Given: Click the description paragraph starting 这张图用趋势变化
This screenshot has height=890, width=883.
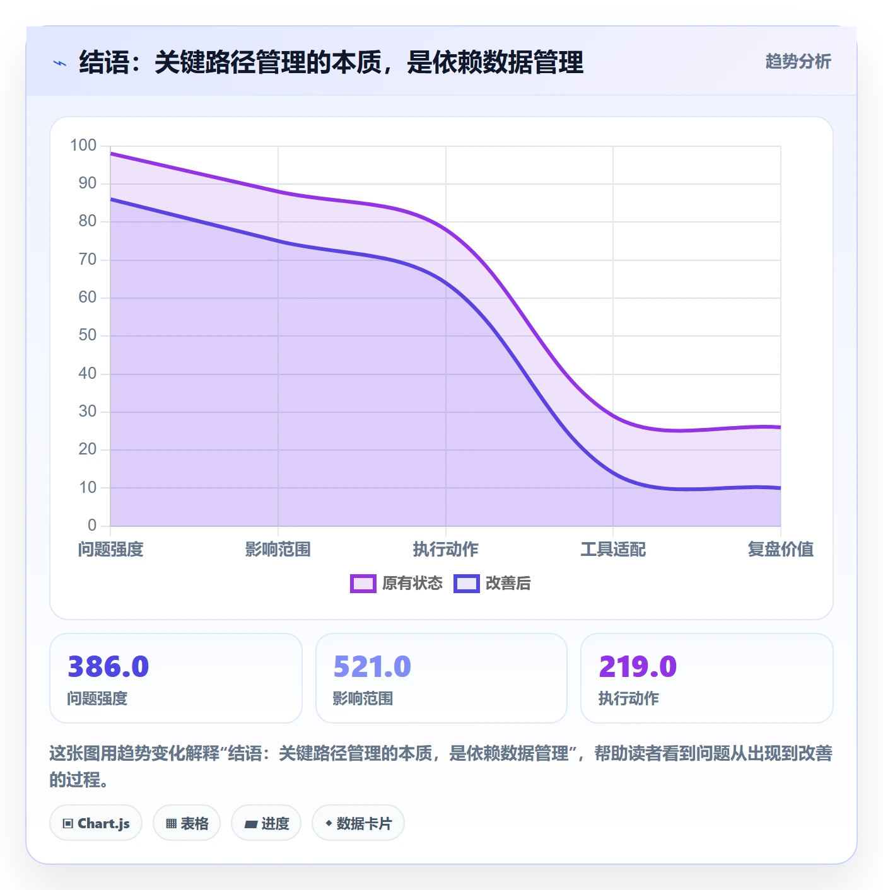Looking at the screenshot, I should point(441,766).
